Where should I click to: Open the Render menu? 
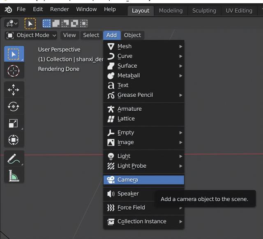pos(60,9)
